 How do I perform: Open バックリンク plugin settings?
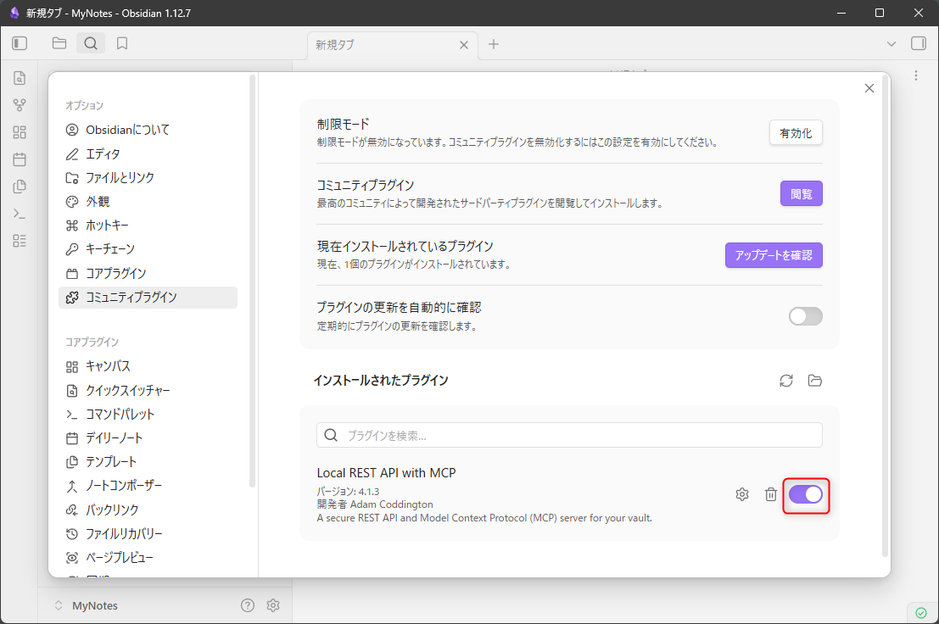(148, 510)
